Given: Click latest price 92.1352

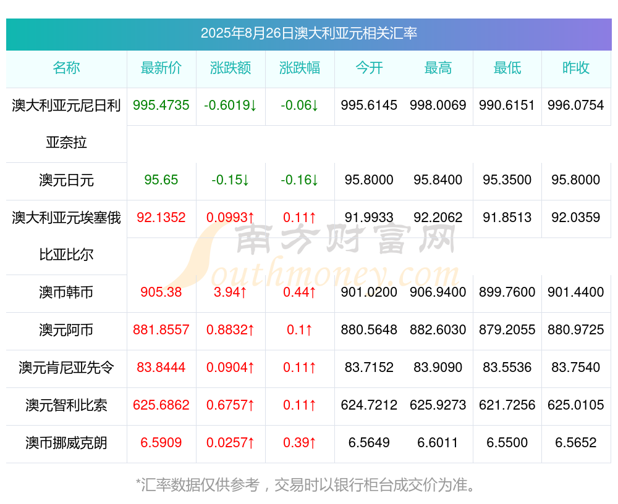Looking at the screenshot, I should pyautogui.click(x=161, y=218).
